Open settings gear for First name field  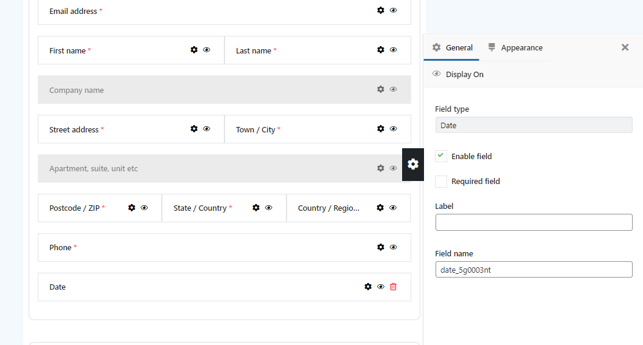click(194, 50)
